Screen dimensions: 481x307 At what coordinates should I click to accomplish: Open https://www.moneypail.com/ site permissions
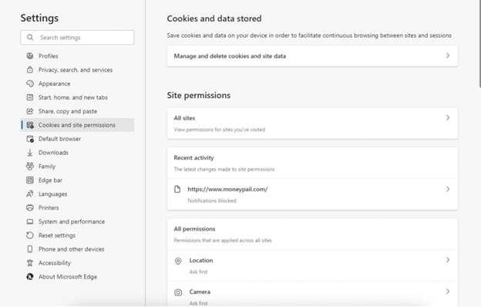coord(312,194)
